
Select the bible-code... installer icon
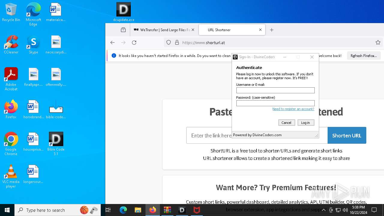coord(56,110)
